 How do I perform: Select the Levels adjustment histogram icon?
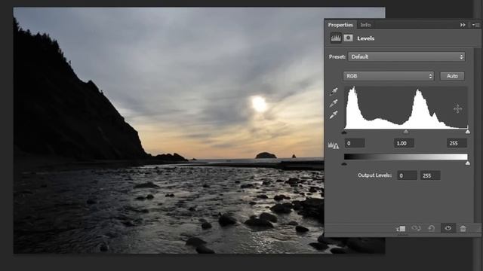click(336, 38)
